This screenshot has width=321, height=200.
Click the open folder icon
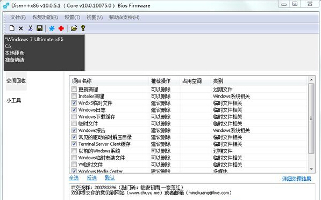point(74,28)
